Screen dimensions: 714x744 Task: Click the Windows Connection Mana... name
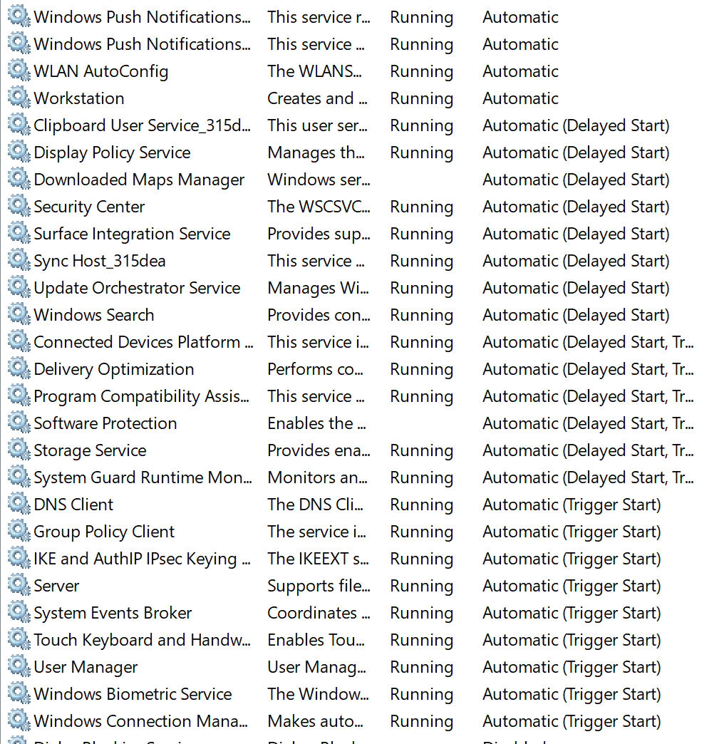click(x=141, y=721)
